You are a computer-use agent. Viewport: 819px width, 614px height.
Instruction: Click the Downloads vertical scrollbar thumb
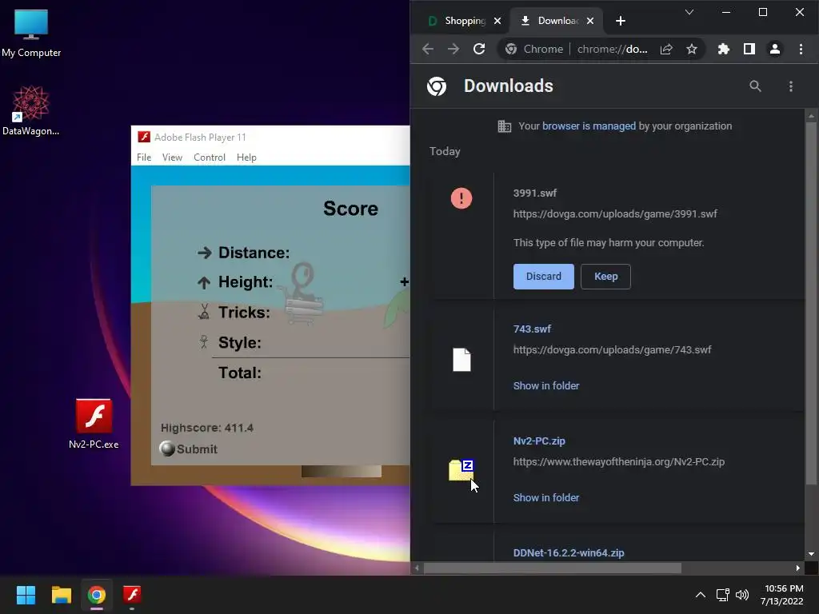click(x=811, y=303)
